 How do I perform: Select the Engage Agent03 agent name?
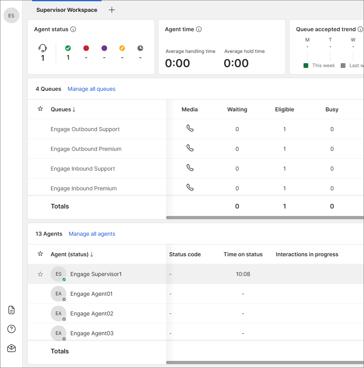(x=92, y=333)
